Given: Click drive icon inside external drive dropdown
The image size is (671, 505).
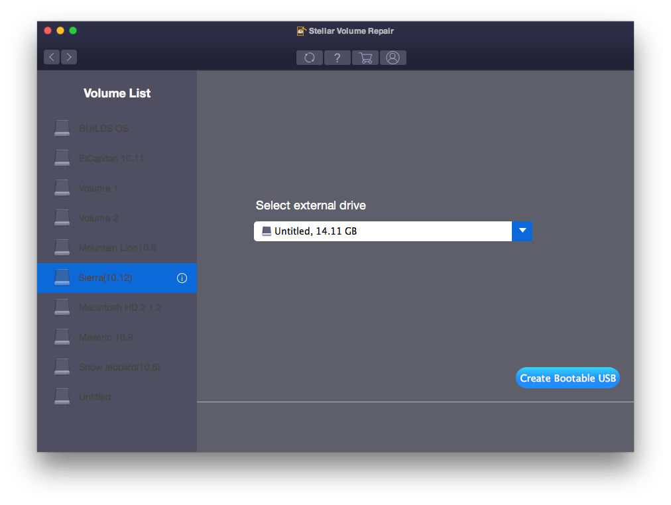Looking at the screenshot, I should (267, 231).
